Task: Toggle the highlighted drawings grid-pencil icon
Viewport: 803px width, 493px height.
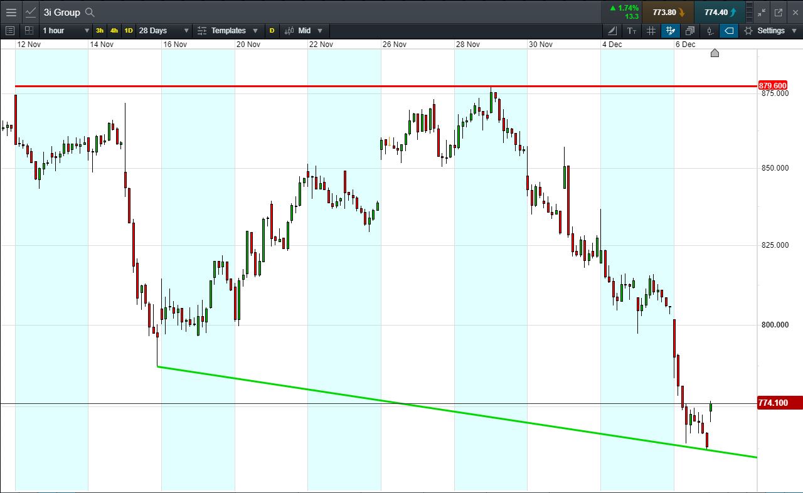Action: (671, 30)
